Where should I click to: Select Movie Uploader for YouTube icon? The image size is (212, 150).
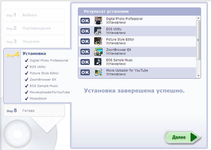[x=98, y=72]
